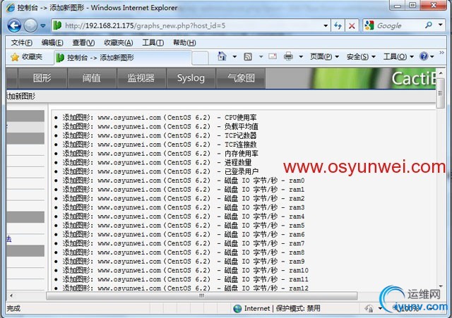452x318 pixels.
Task: Switch to the 阈值 Cacti tab
Action: (92, 78)
